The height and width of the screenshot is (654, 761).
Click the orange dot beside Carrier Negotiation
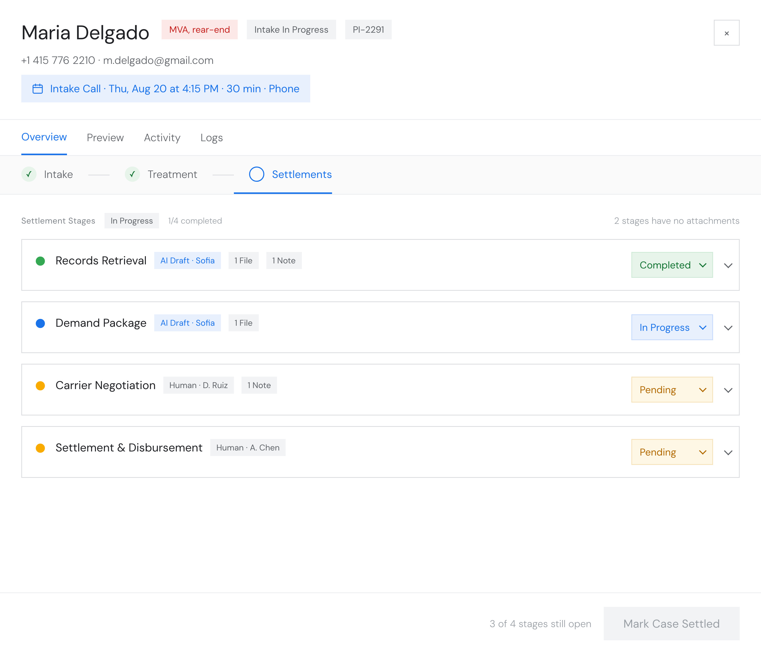(x=40, y=386)
